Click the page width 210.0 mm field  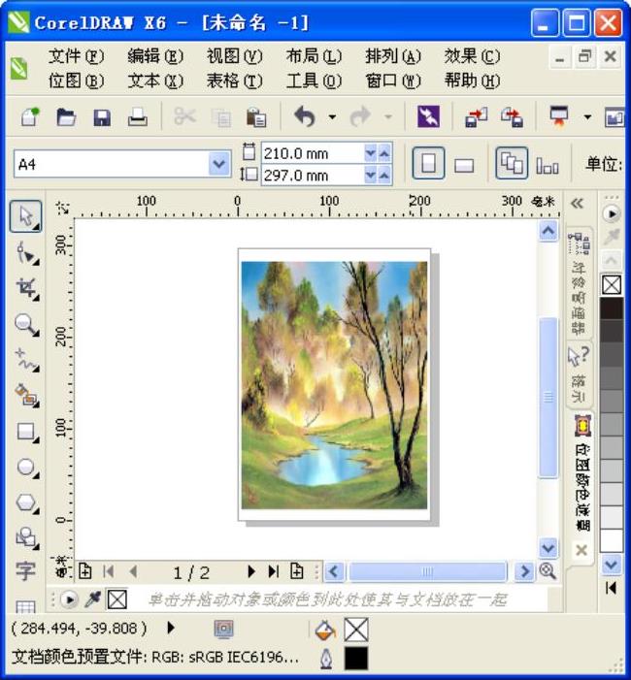(x=313, y=153)
